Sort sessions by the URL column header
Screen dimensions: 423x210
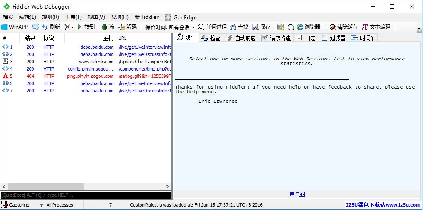tap(144, 38)
